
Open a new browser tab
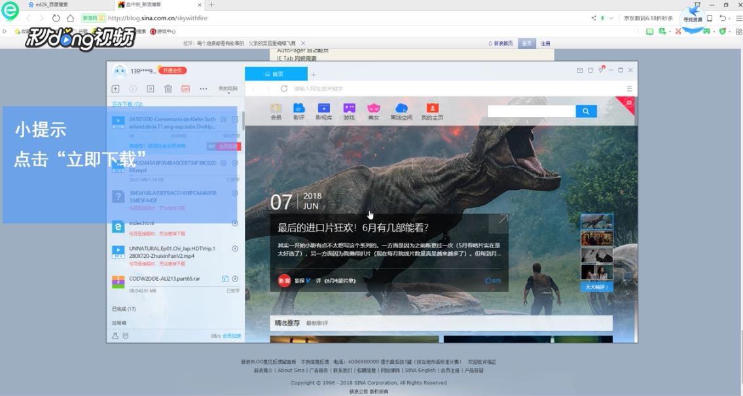click(x=211, y=5)
